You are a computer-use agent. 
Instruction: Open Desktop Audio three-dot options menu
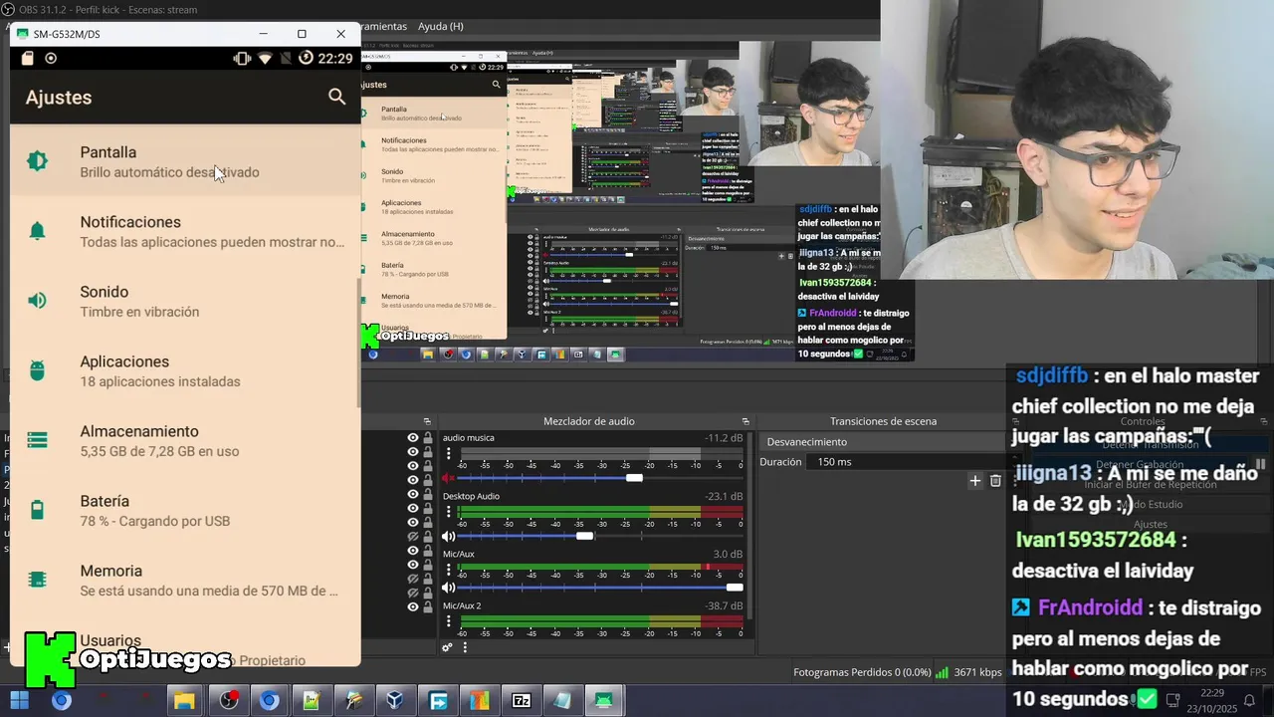click(448, 512)
